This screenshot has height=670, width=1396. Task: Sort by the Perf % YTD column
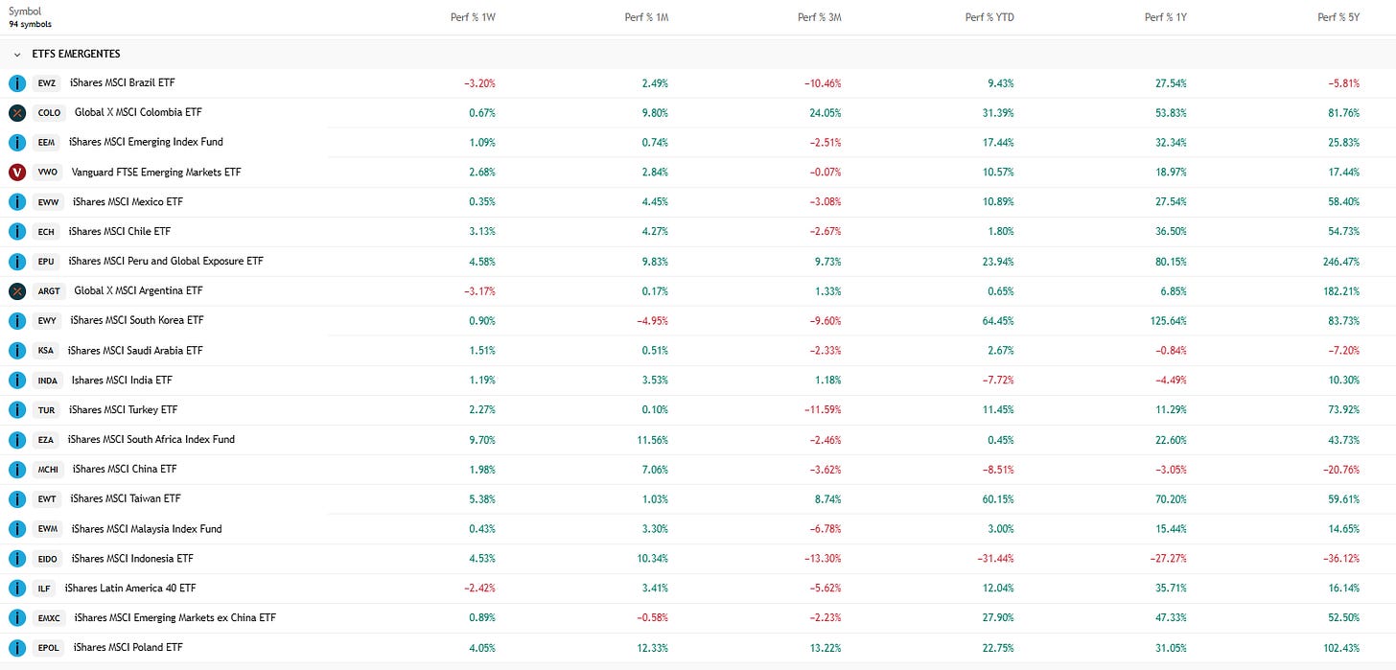(989, 17)
